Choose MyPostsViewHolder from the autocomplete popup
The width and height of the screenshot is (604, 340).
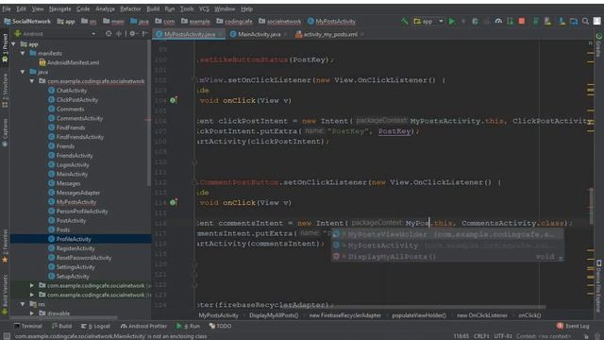pos(447,234)
